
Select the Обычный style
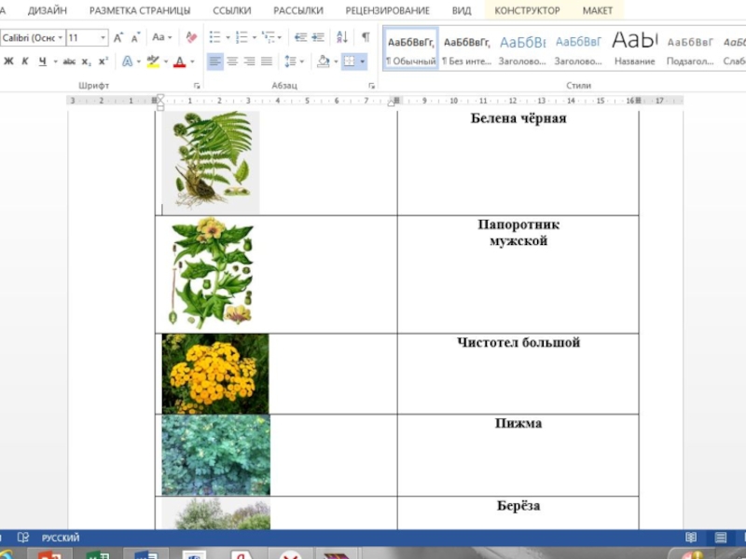pyautogui.click(x=411, y=48)
